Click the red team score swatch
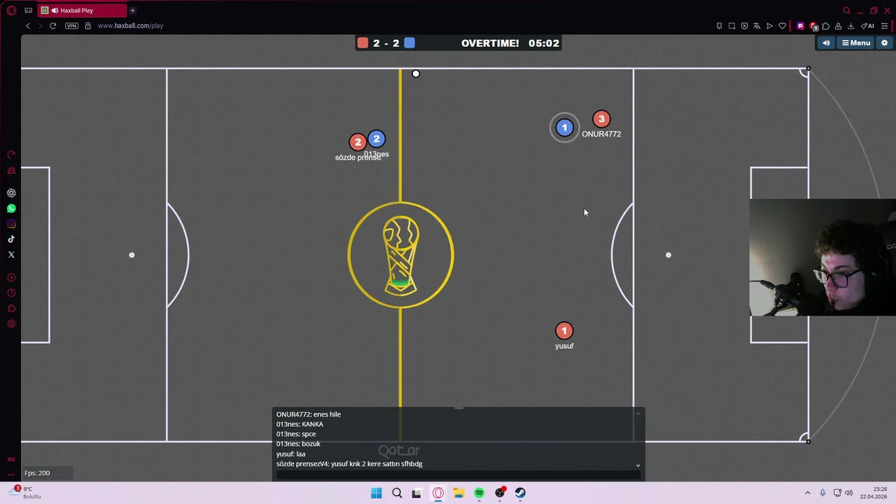Image resolution: width=896 pixels, height=504 pixels. point(363,43)
